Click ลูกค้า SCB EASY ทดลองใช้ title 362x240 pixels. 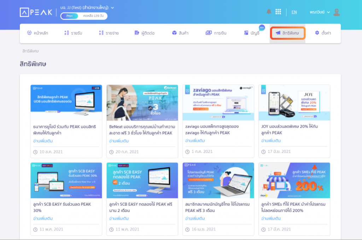(141, 207)
